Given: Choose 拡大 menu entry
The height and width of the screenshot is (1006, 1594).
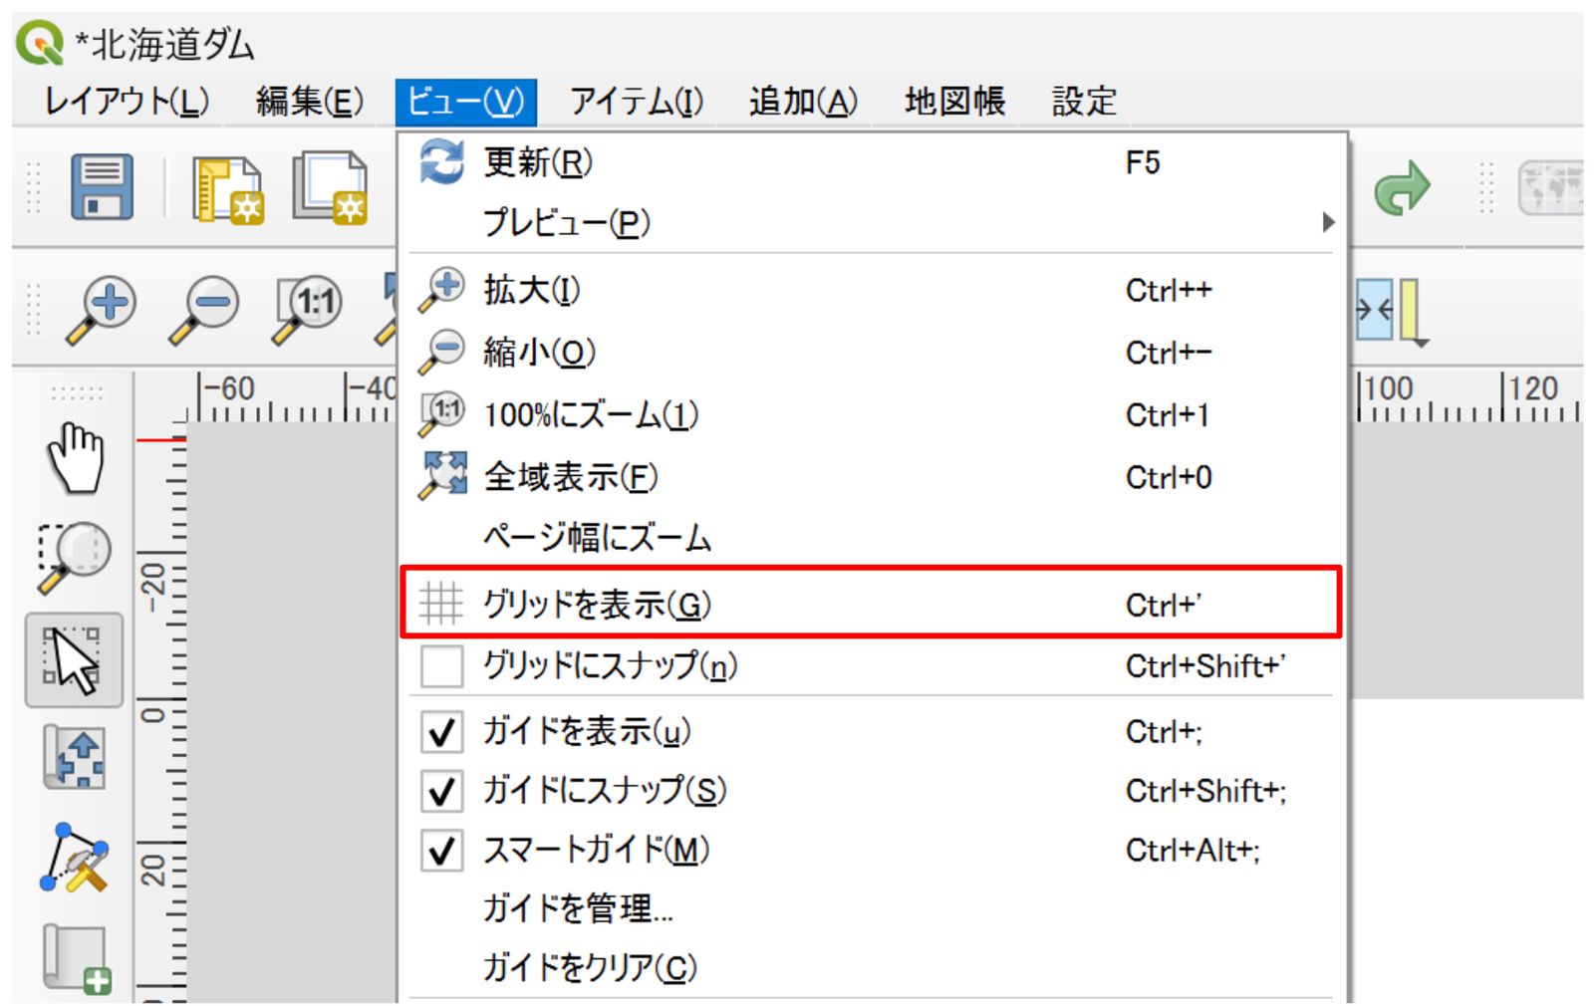Looking at the screenshot, I should pyautogui.click(x=872, y=291).
